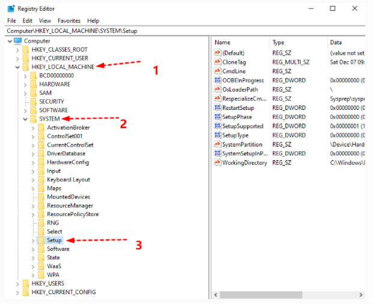
Task: Click the REG_MULTI_SZ type cell
Action: pos(291,62)
